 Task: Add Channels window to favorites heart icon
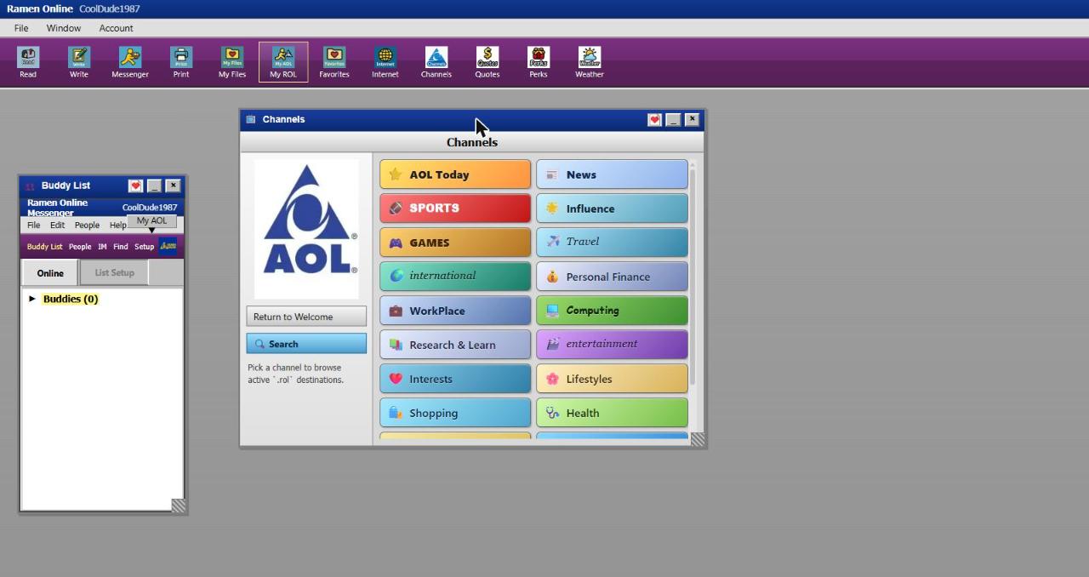pos(654,120)
